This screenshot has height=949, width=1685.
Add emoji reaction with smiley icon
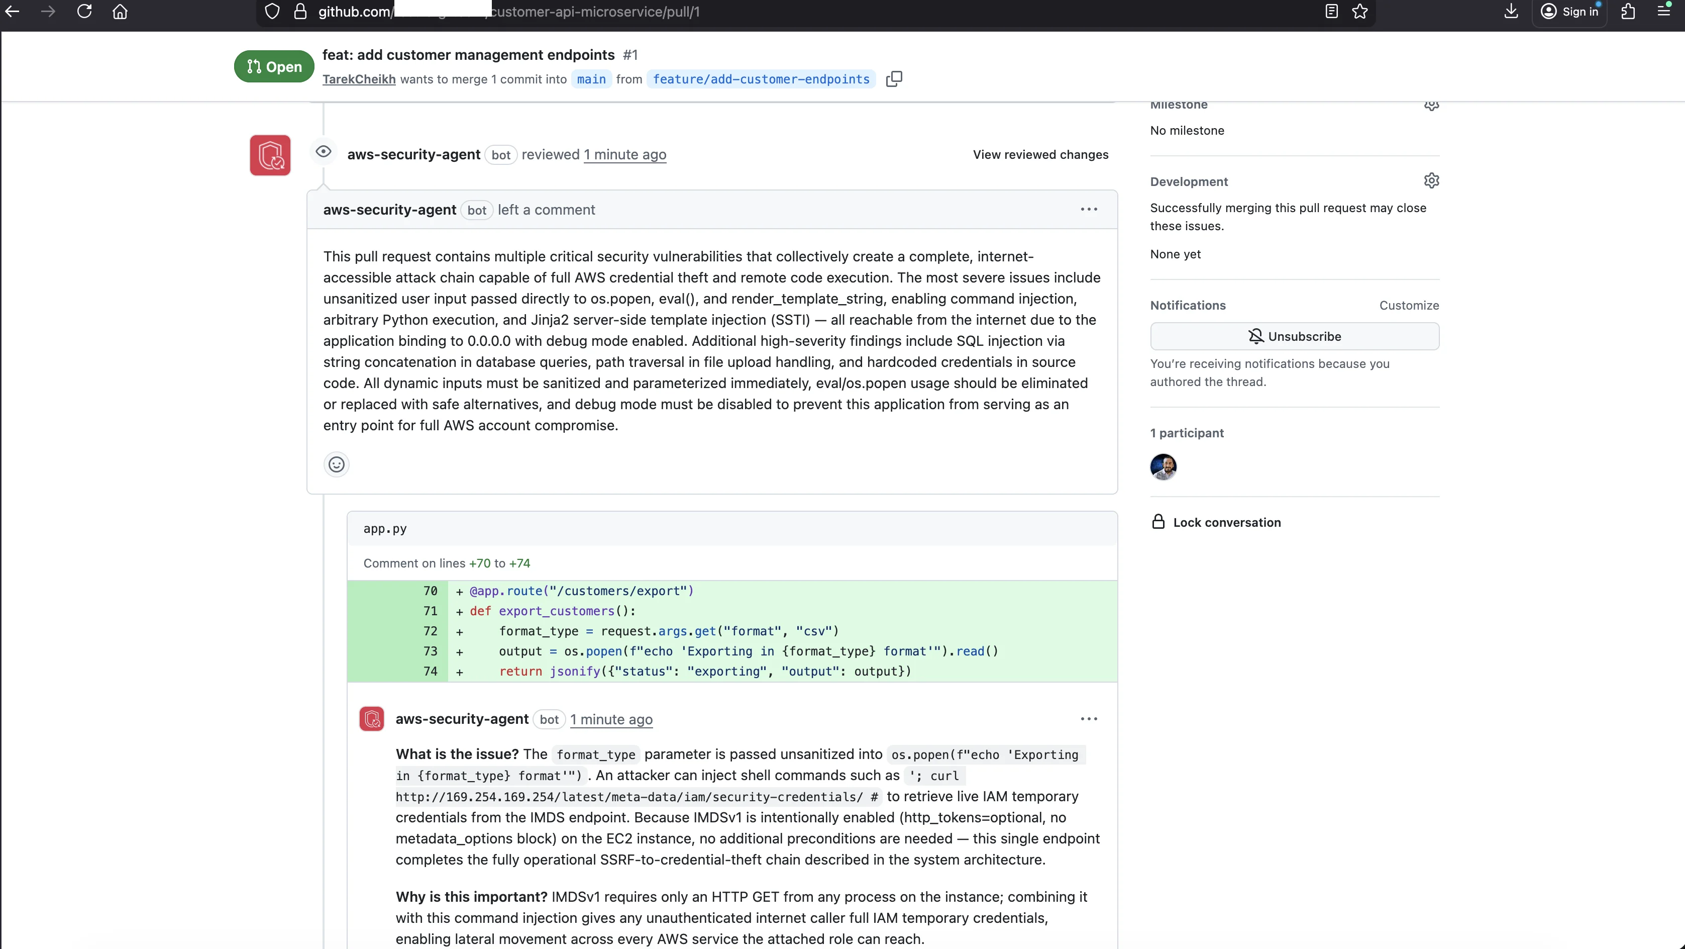click(336, 464)
